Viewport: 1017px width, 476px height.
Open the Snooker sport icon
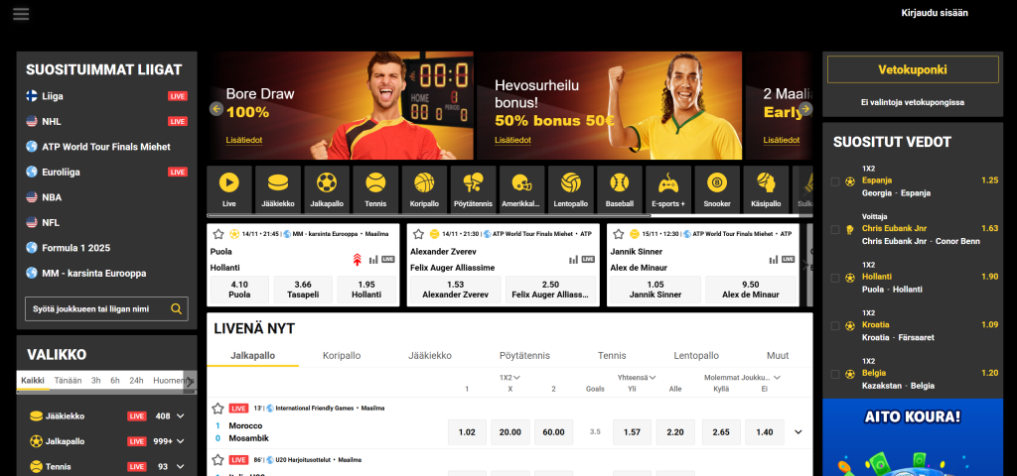[x=717, y=188]
